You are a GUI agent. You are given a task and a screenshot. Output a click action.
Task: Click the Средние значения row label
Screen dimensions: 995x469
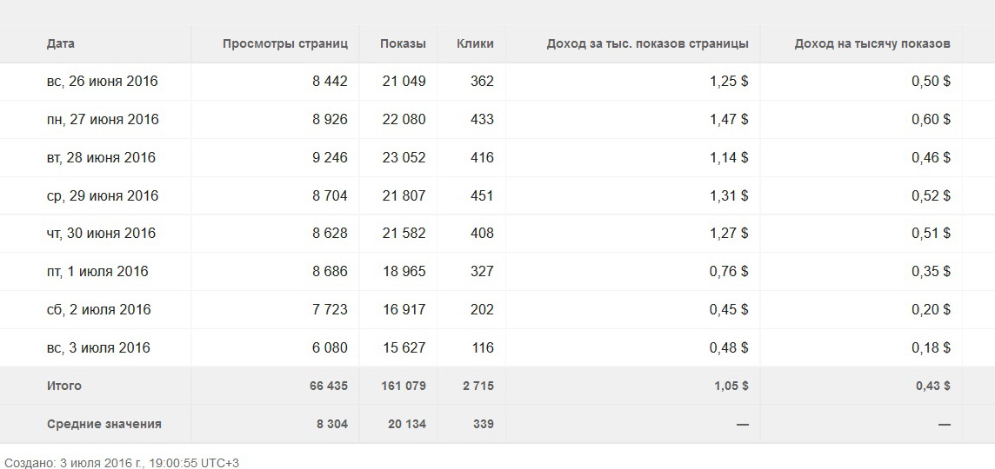coord(104,424)
